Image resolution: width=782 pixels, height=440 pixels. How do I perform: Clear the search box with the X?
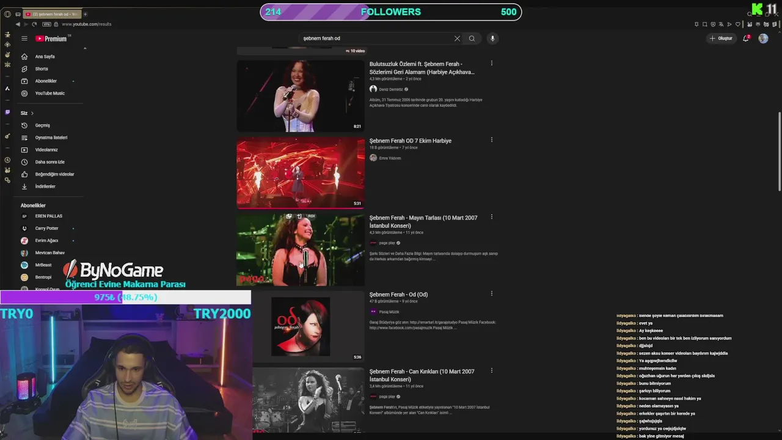457,38
